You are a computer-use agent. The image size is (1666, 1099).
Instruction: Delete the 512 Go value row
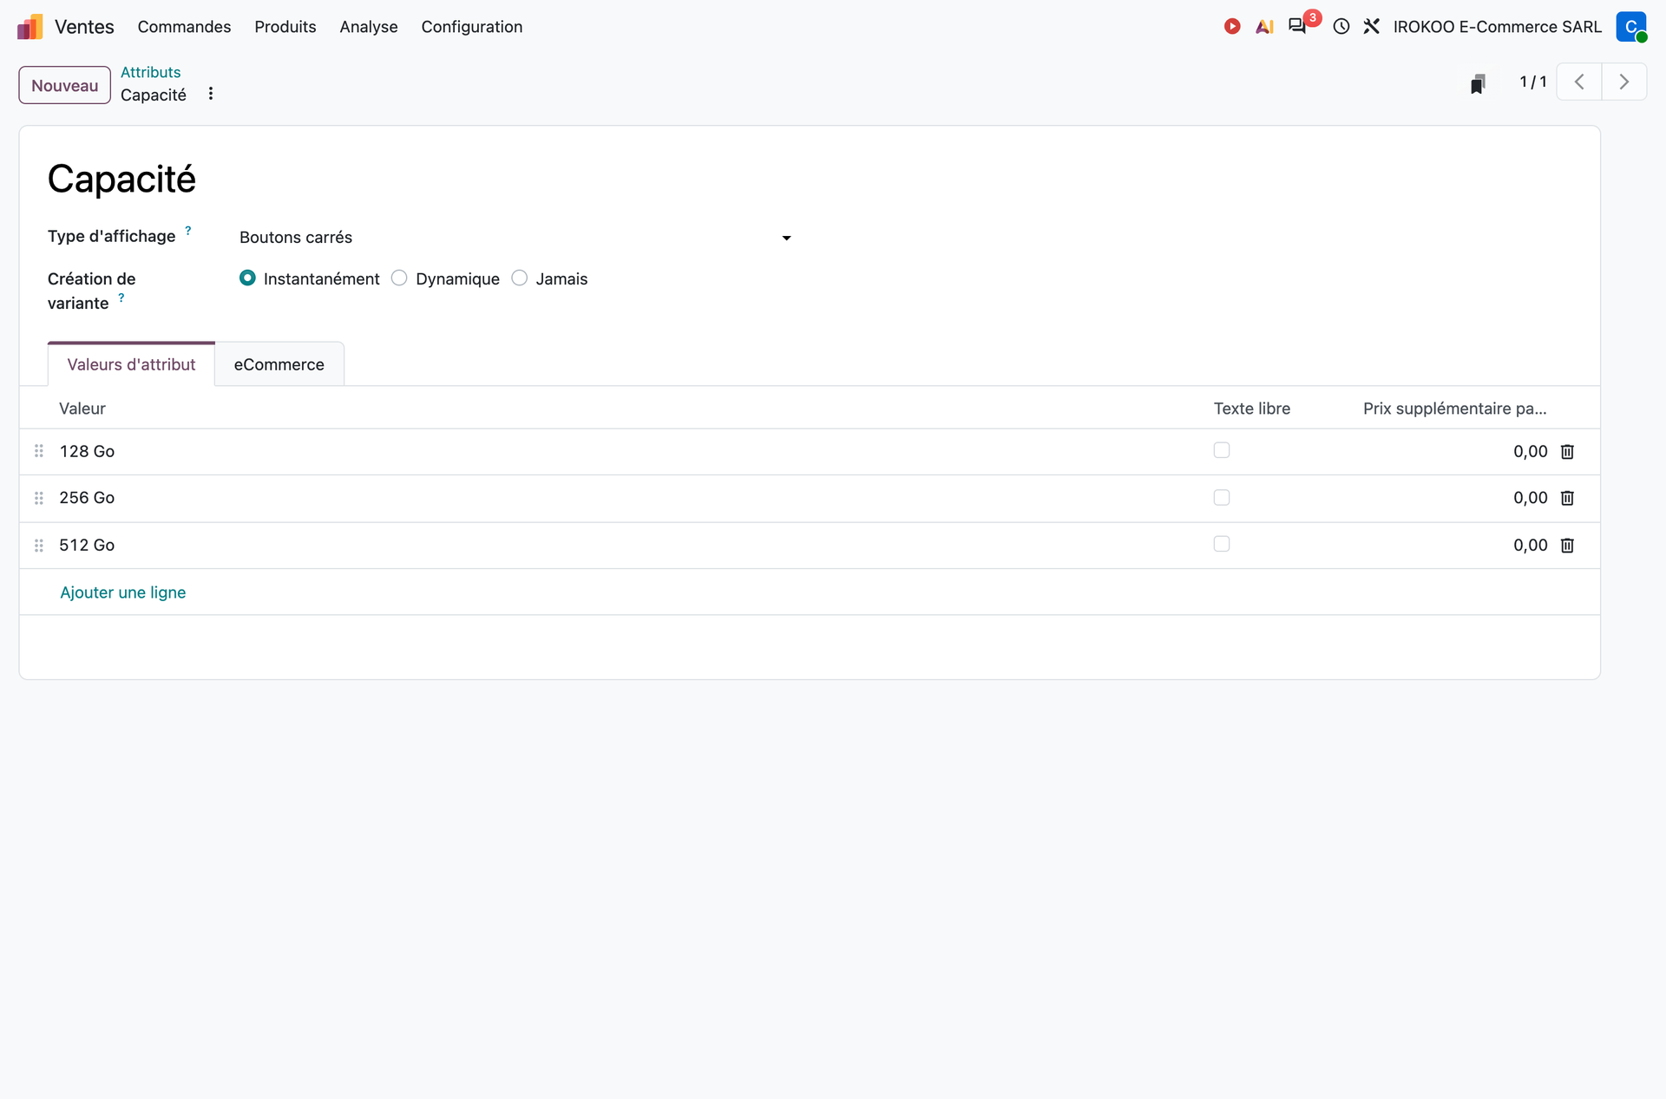tap(1567, 546)
